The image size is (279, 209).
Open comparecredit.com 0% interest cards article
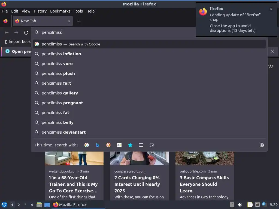coord(137,184)
